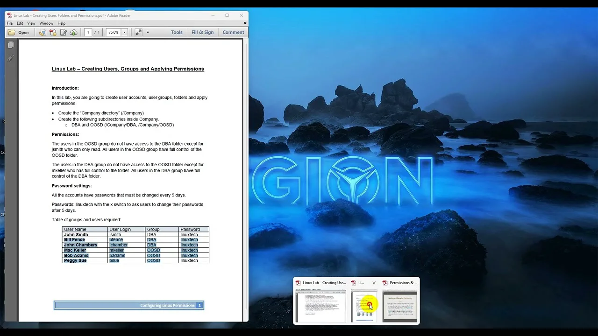Open the Attachments paperclip panel icon
598x336 pixels.
pos(11,58)
